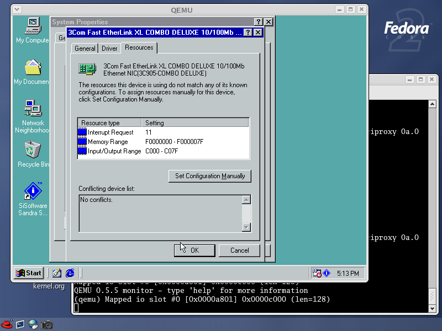Select the F0000000 - F000007F memory setting
This screenshot has height=331, width=442.
[x=174, y=142]
